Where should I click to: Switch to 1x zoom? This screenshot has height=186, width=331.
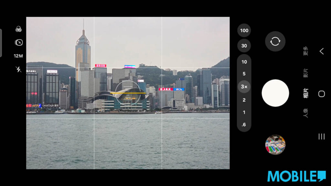(x=244, y=112)
